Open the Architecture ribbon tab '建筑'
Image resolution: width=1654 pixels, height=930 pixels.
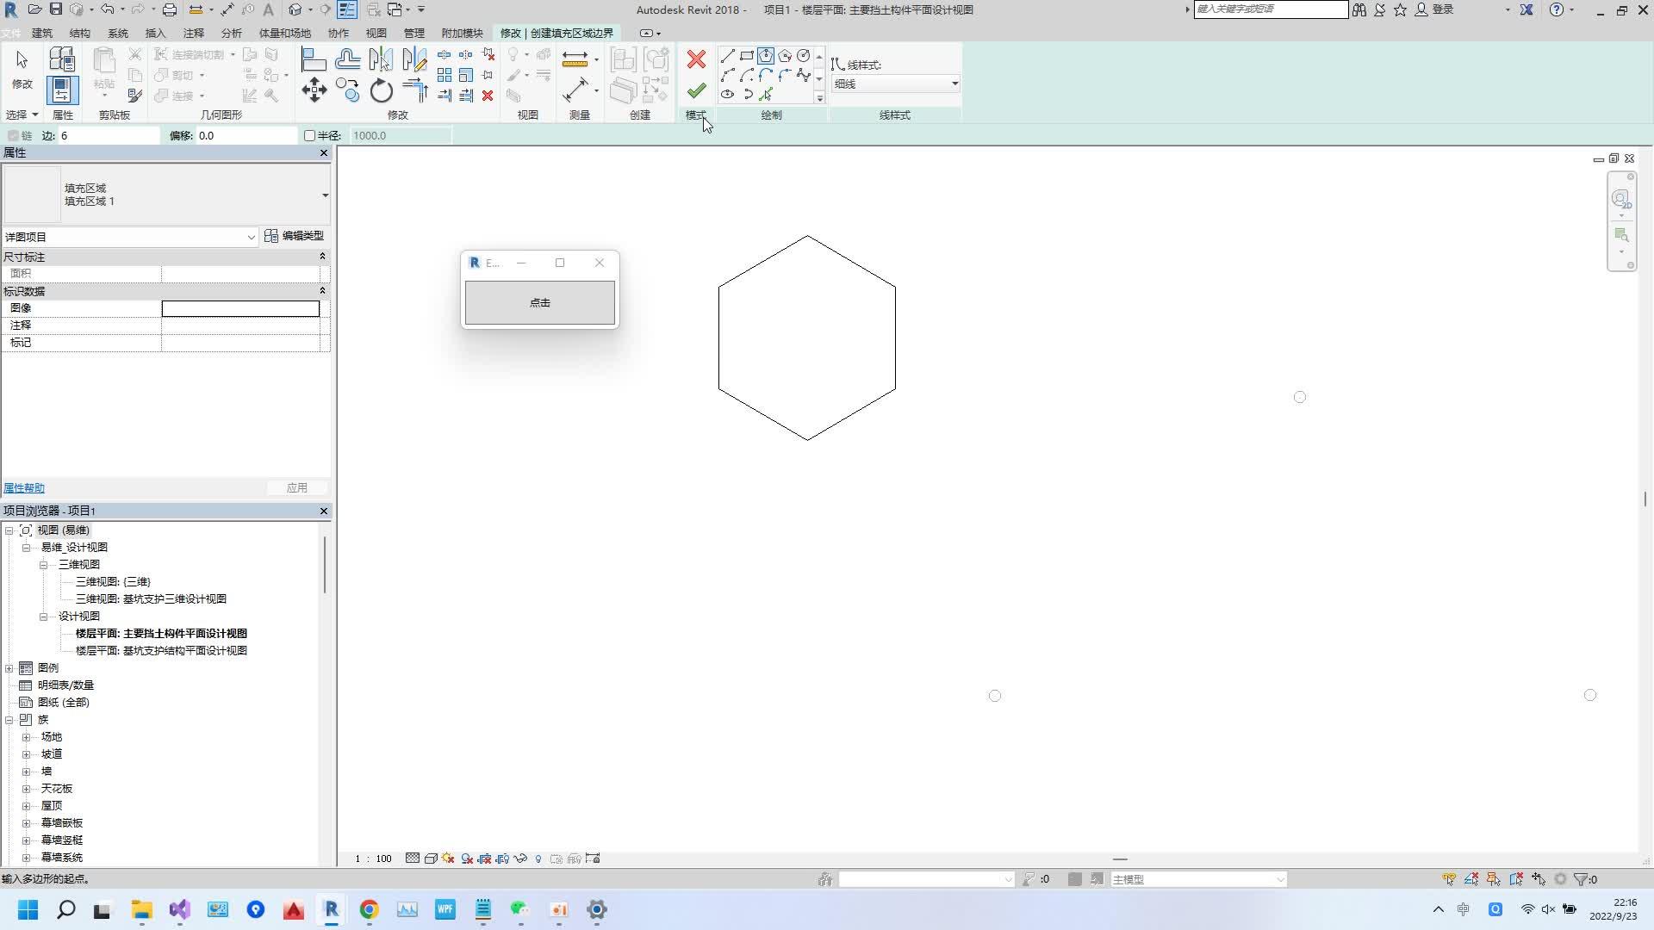pyautogui.click(x=41, y=33)
